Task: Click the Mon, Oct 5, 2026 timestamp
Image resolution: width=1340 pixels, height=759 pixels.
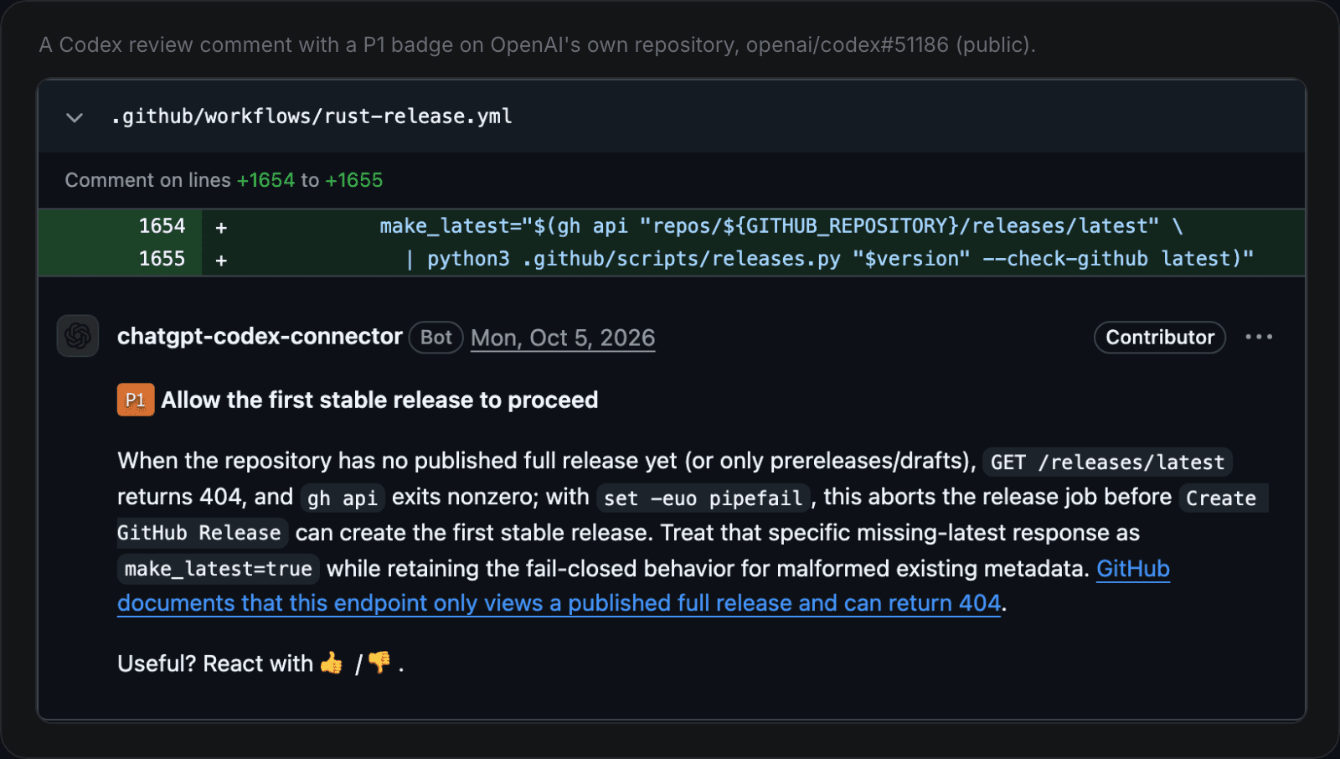Action: pos(563,338)
